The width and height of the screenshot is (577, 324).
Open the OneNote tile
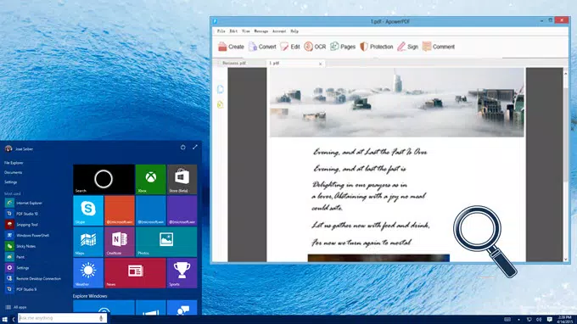point(120,242)
